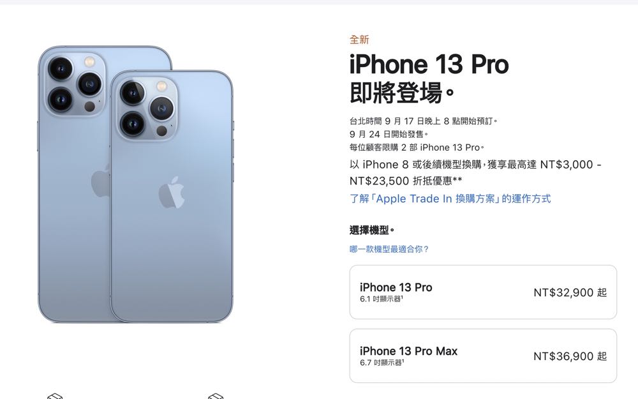This screenshot has height=399, width=638.
Task: Click footnote marker after 6.1 吋顯示器
Action: click(x=402, y=297)
